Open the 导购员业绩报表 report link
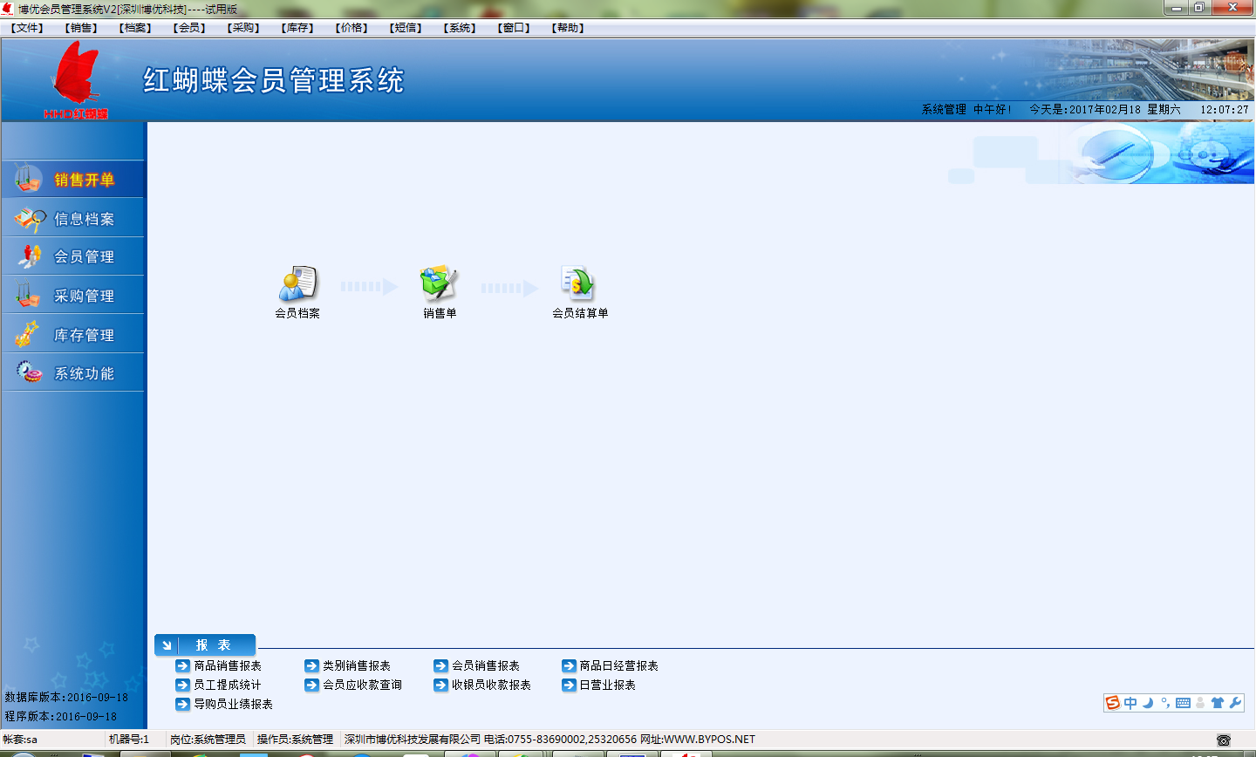 coord(224,704)
